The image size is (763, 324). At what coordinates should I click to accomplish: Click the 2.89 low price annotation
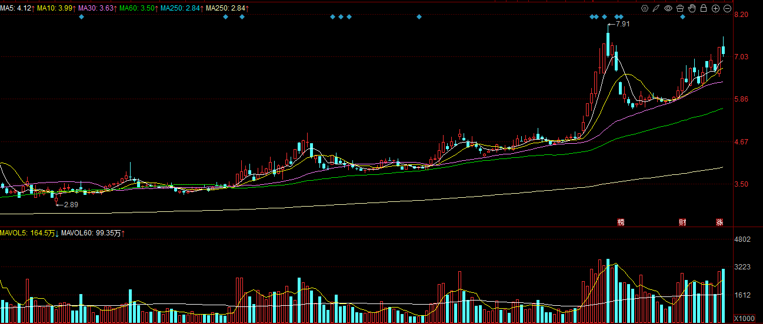(71, 204)
